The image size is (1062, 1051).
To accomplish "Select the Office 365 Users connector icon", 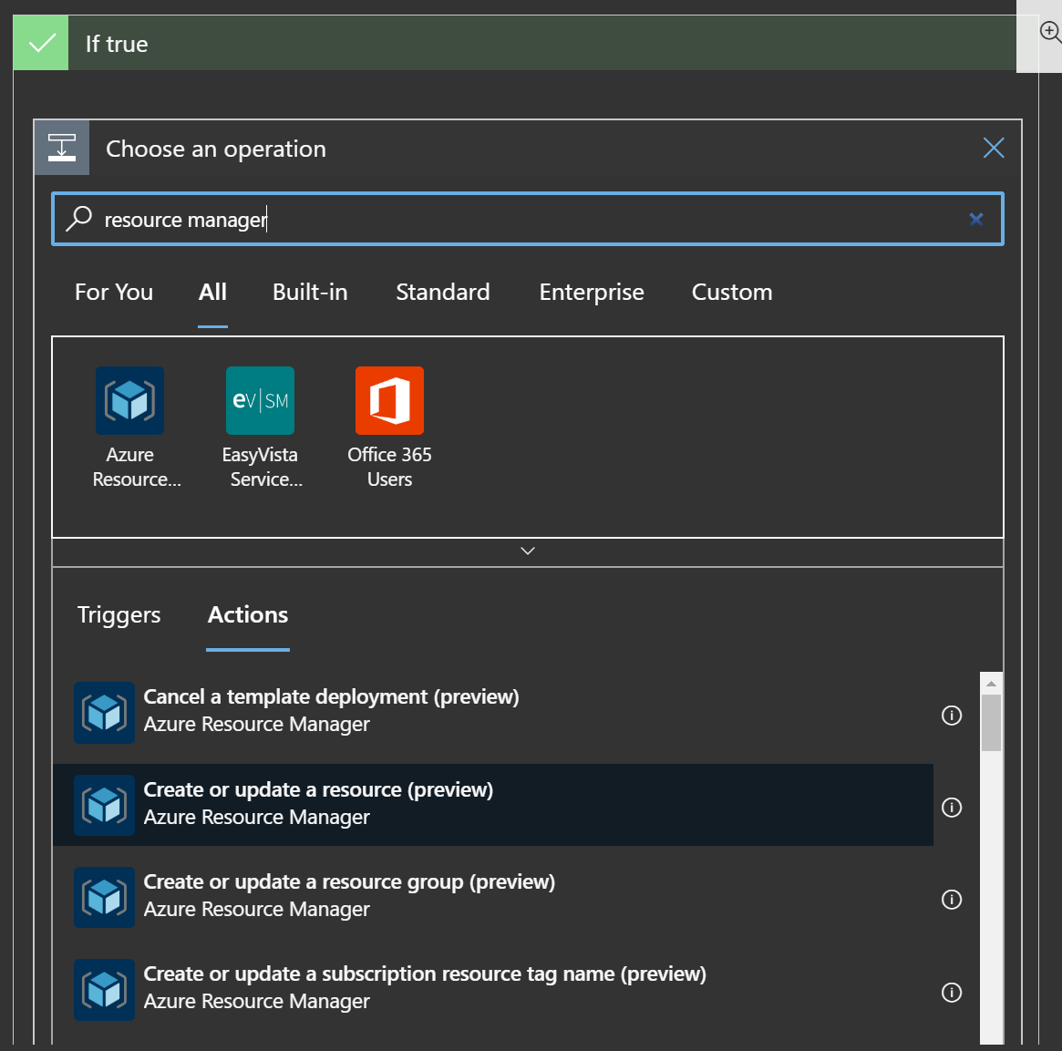I will tap(389, 401).
